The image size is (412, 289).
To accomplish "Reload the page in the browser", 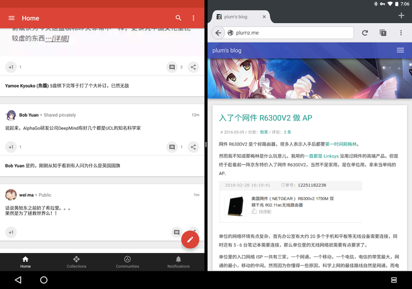I will pos(364,33).
